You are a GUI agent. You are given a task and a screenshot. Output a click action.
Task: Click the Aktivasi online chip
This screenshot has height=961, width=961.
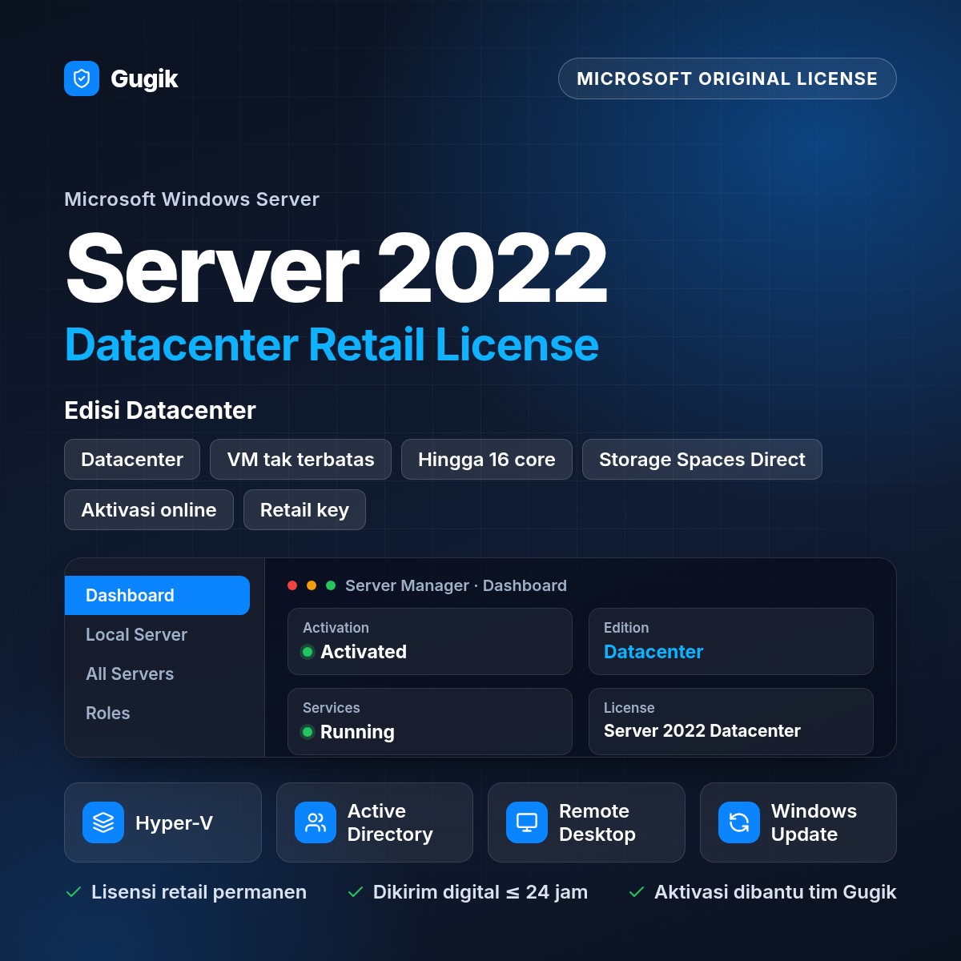pyautogui.click(x=149, y=509)
